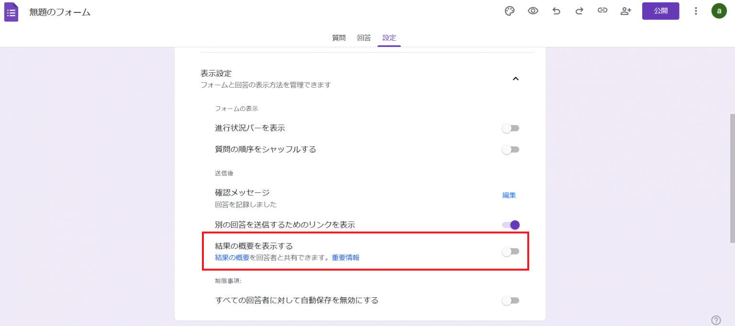Screen dimensions: 735x326
Task: Redo the last change
Action: [579, 11]
